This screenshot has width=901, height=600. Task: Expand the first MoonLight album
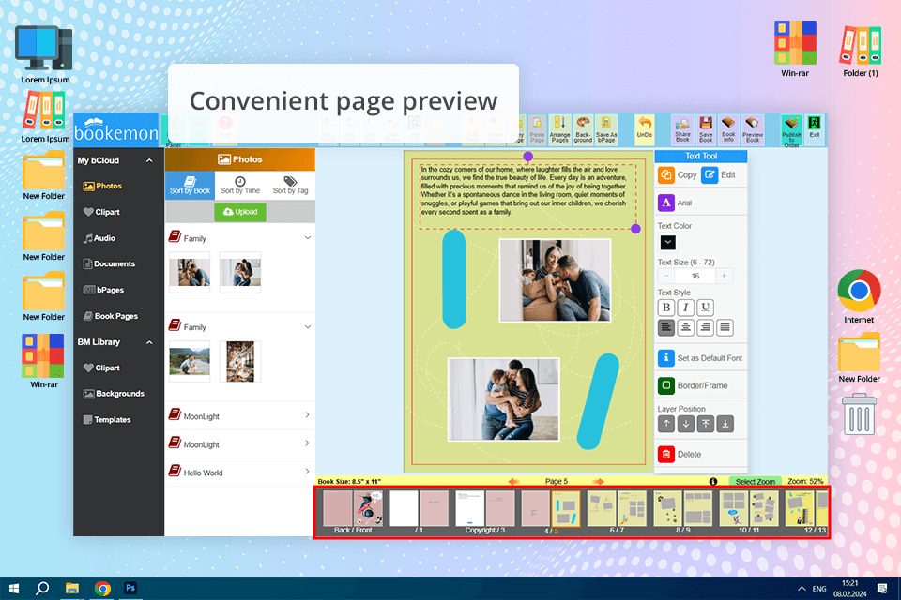click(x=308, y=415)
